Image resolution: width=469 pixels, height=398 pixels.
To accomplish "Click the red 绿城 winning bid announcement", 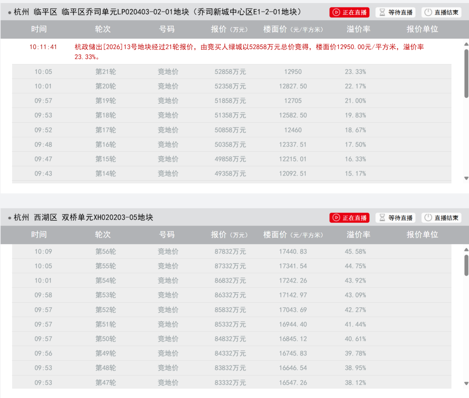I will (x=249, y=52).
